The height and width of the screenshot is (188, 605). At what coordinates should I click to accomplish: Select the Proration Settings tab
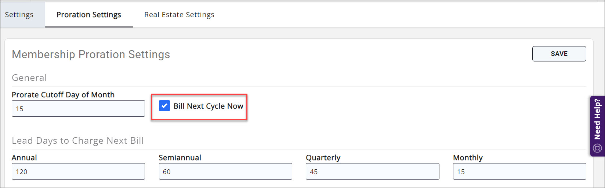tap(89, 15)
